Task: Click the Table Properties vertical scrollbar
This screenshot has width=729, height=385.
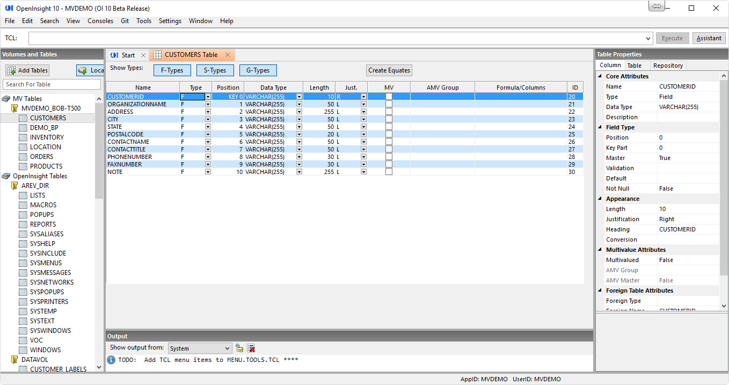Action: [x=724, y=191]
